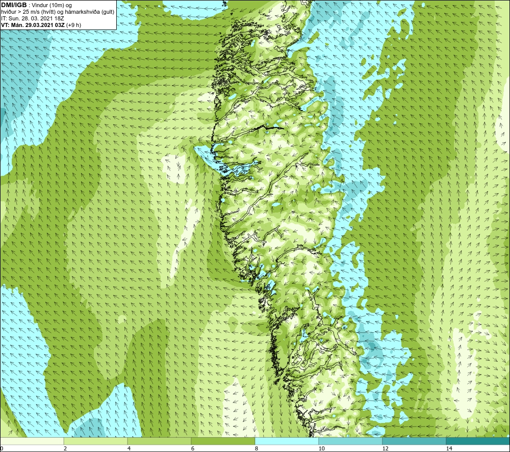Click the 'IT: Sun. 28. 03. 2021 18Z' line
This screenshot has height=452, width=510.
click(x=33, y=18)
